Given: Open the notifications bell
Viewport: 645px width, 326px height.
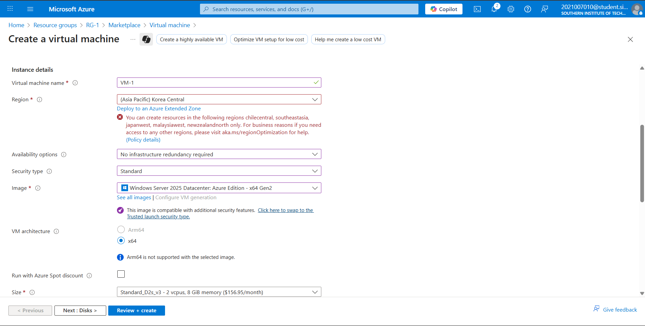Looking at the screenshot, I should click(494, 9).
